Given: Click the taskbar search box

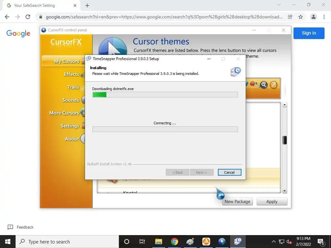Looking at the screenshot, I should (x=67, y=242).
